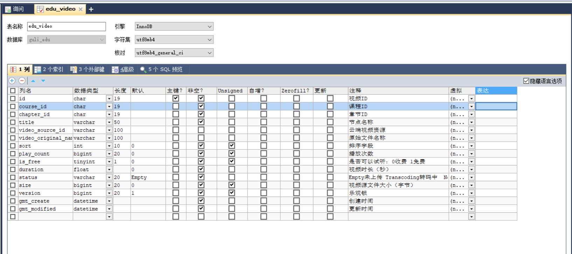572x254 pixels.
Task: Add a new column with plus icon
Action: tap(12, 81)
